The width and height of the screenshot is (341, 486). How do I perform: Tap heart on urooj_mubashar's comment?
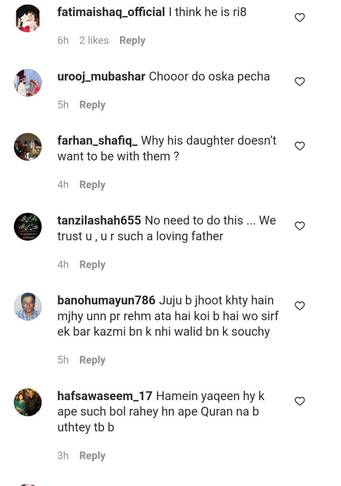click(x=299, y=82)
